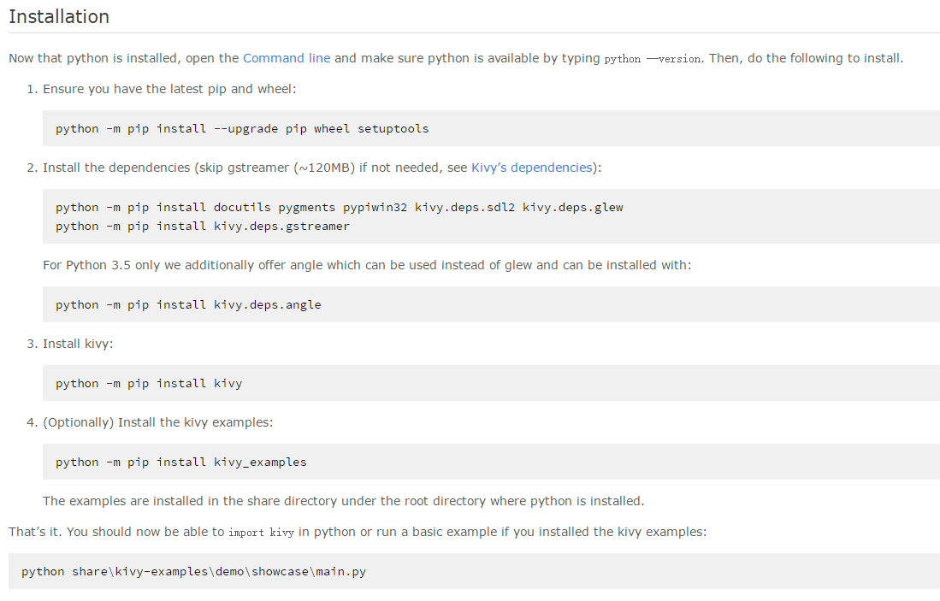Click the docutils pygments pypiwin32 install line
Image resolution: width=940 pixels, height=601 pixels.
[x=339, y=207]
